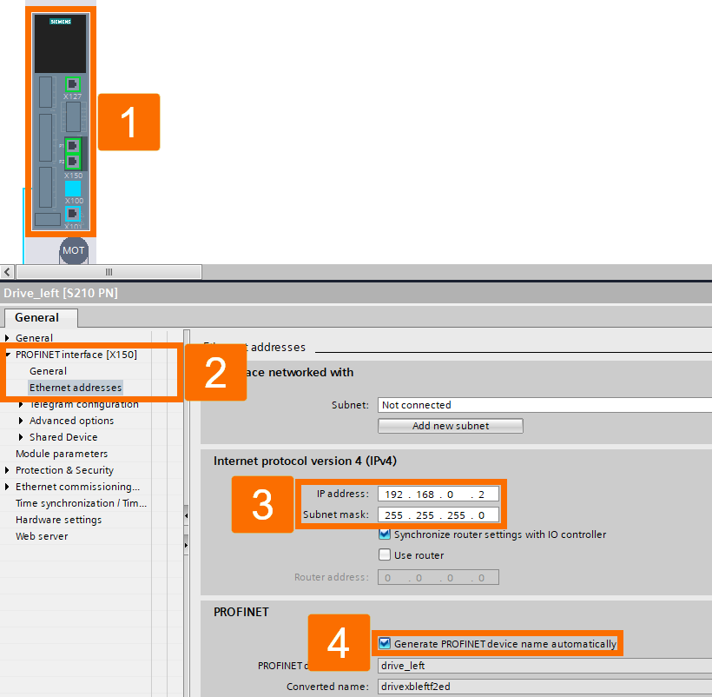Click upper collapse arrow on pane splitter
The image size is (712, 697).
[186, 515]
